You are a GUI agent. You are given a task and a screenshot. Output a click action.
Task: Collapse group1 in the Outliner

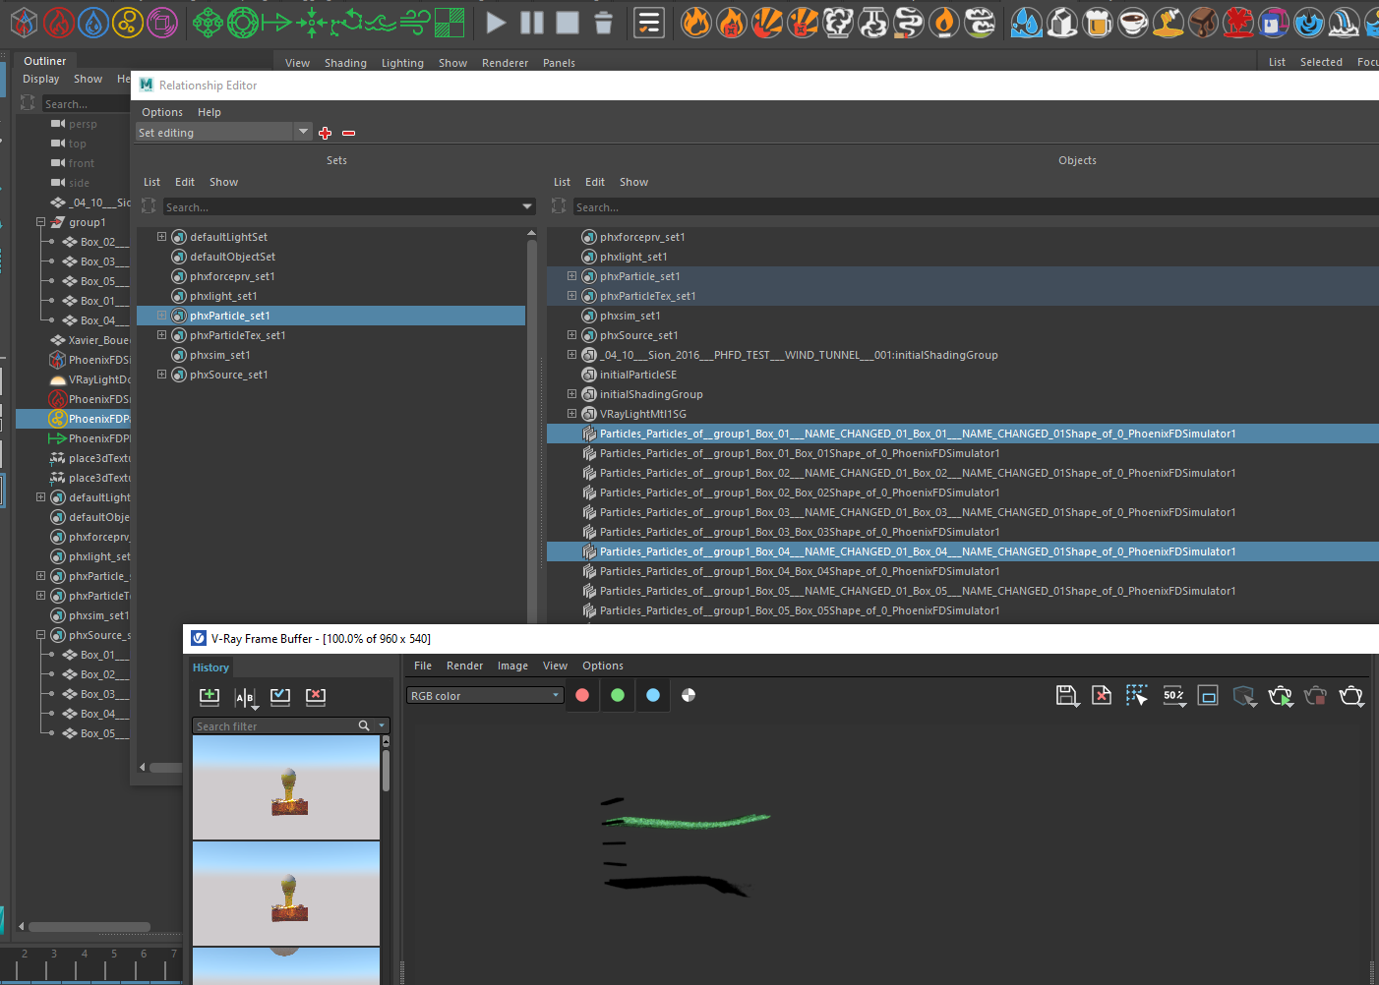pos(41,222)
